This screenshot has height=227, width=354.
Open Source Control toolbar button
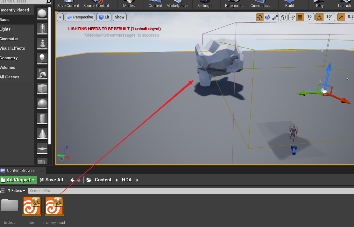point(96,4)
